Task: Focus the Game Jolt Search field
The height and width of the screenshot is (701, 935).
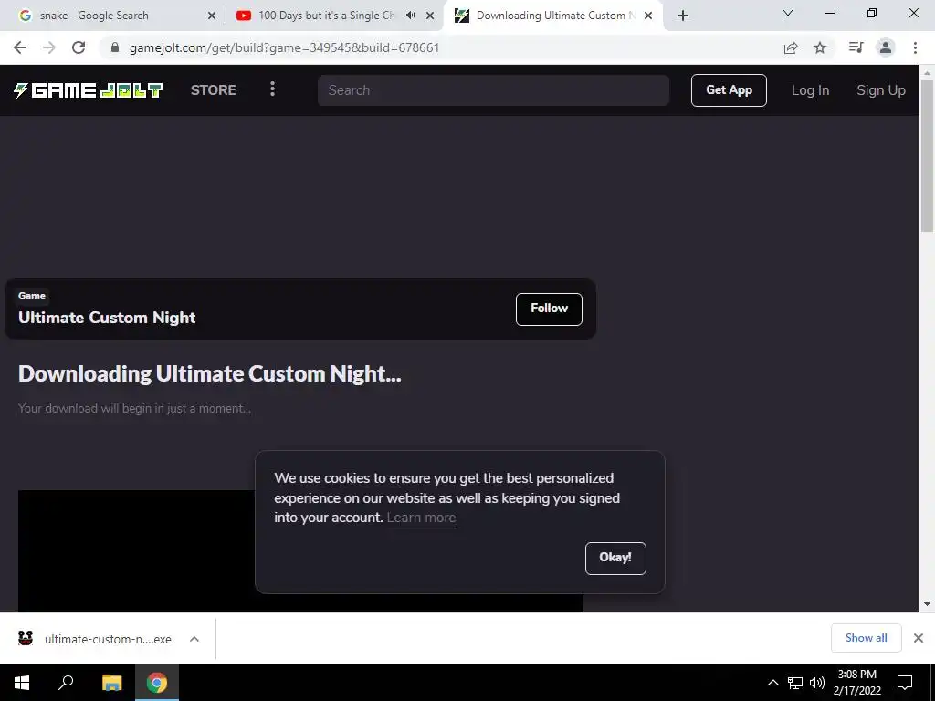Action: pyautogui.click(x=493, y=90)
